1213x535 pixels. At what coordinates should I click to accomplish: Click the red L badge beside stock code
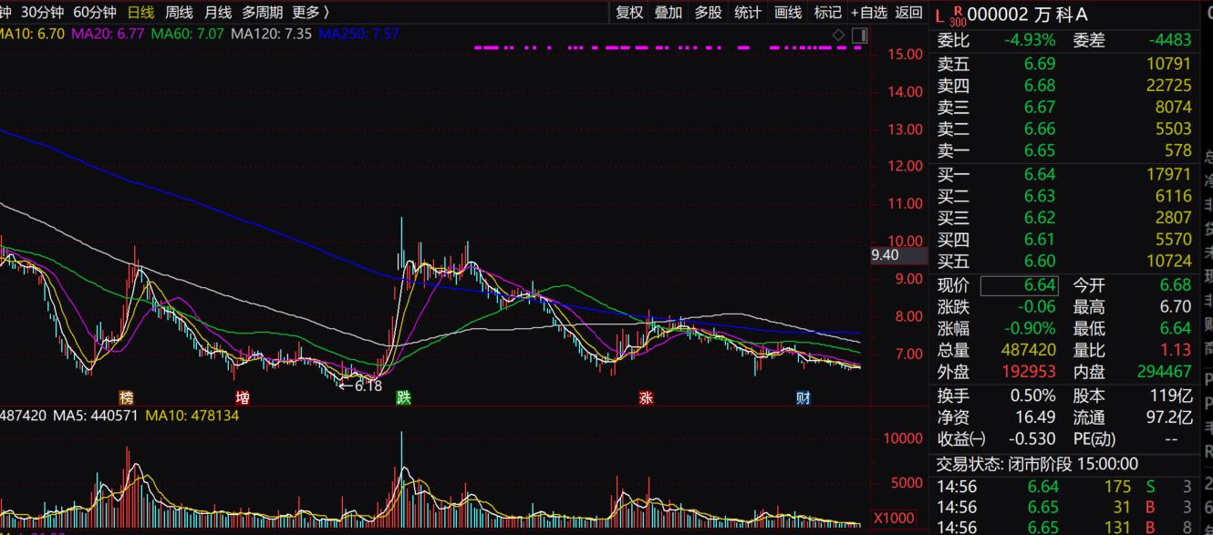[x=940, y=15]
